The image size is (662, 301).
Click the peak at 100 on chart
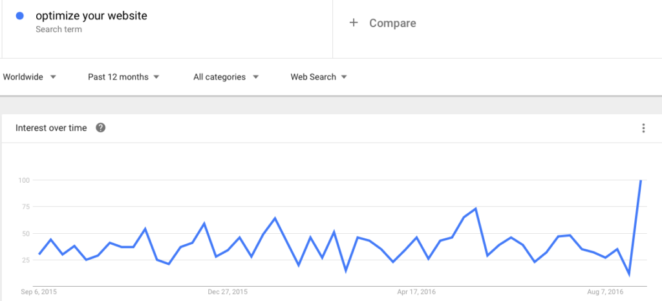pyautogui.click(x=641, y=180)
